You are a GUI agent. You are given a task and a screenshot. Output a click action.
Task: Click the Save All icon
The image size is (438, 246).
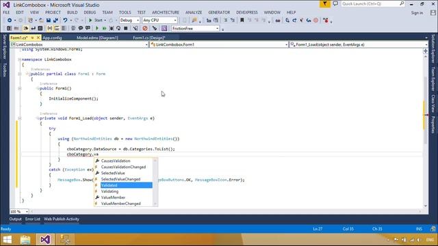[55, 20]
